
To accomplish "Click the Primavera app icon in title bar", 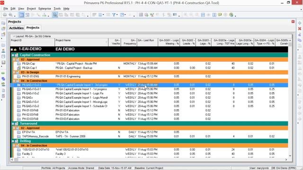I will [2, 2].
